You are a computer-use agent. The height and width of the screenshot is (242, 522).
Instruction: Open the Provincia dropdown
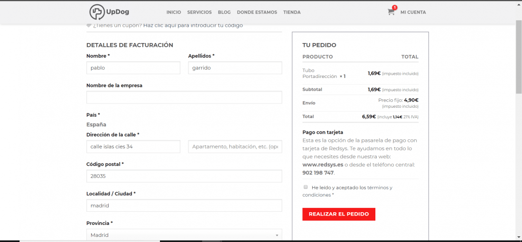(x=184, y=235)
